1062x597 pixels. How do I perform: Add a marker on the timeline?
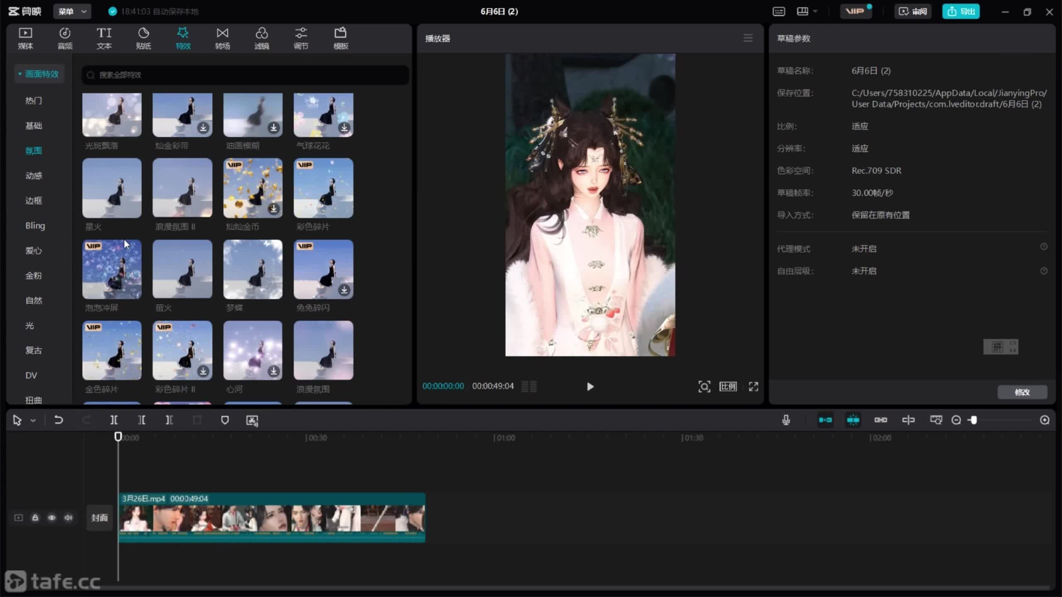click(225, 420)
